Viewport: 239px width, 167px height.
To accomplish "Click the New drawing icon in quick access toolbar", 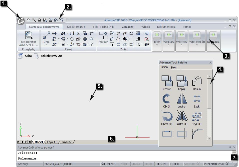I will point(28,20).
